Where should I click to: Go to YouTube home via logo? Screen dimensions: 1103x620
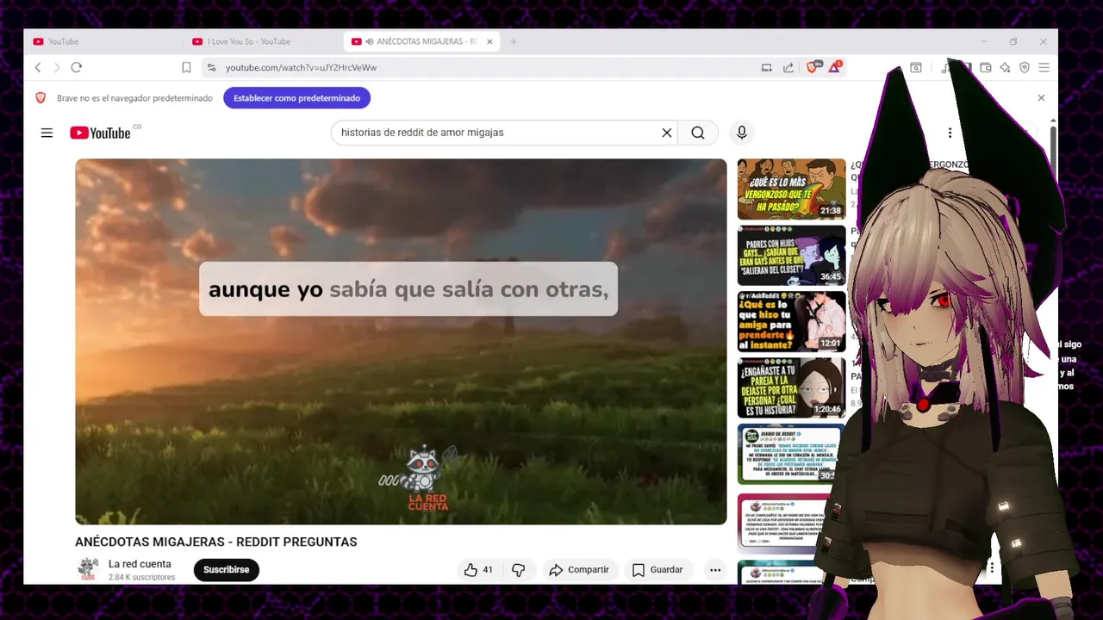(x=100, y=133)
